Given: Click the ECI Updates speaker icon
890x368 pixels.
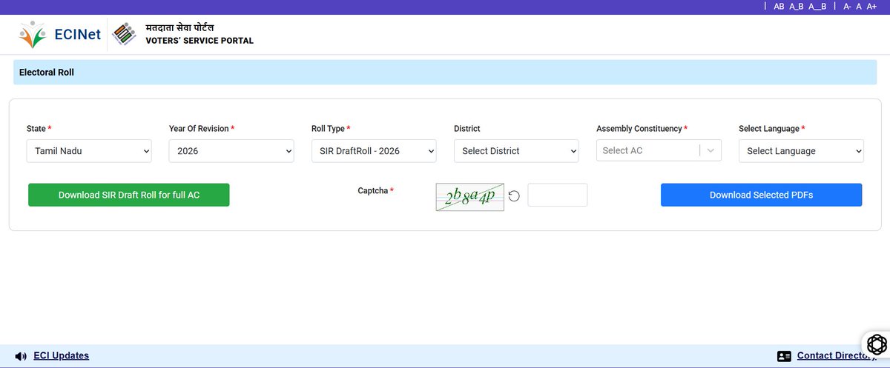Looking at the screenshot, I should pyautogui.click(x=21, y=356).
